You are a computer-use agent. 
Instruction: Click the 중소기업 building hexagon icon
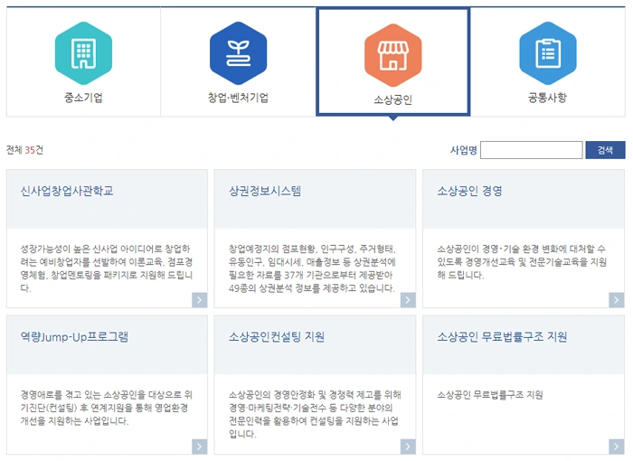pos(83,53)
